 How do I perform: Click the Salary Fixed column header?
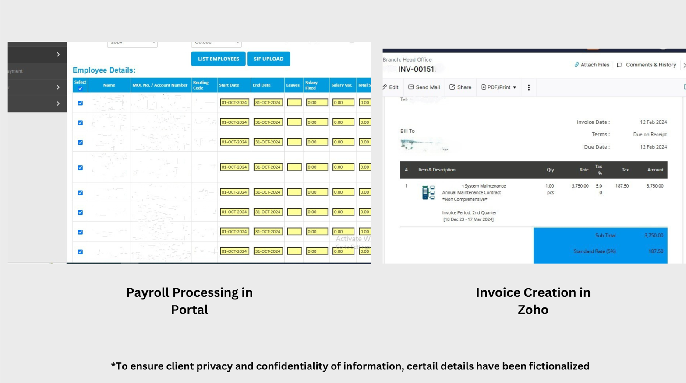point(316,85)
